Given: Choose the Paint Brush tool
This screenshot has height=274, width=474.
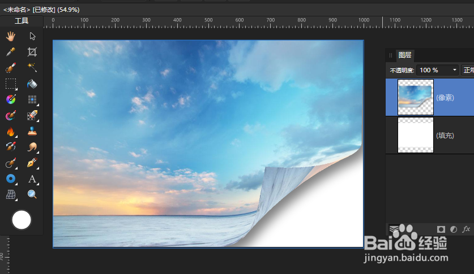Looking at the screenshot, I should pos(11,115).
